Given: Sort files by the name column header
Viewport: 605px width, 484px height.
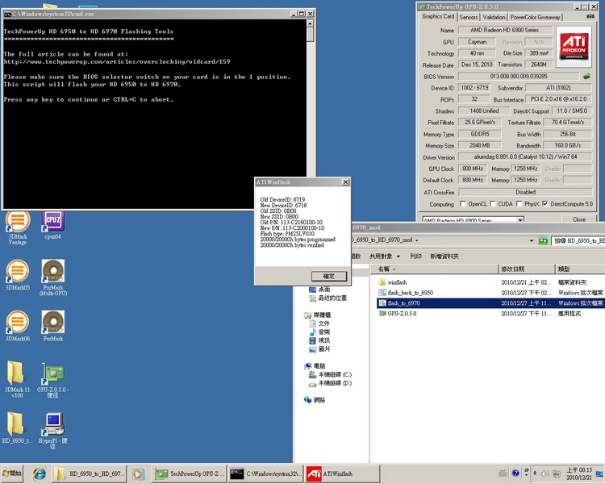Looking at the screenshot, I should click(x=435, y=269).
